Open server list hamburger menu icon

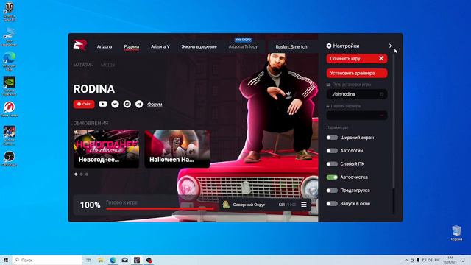[x=304, y=205]
